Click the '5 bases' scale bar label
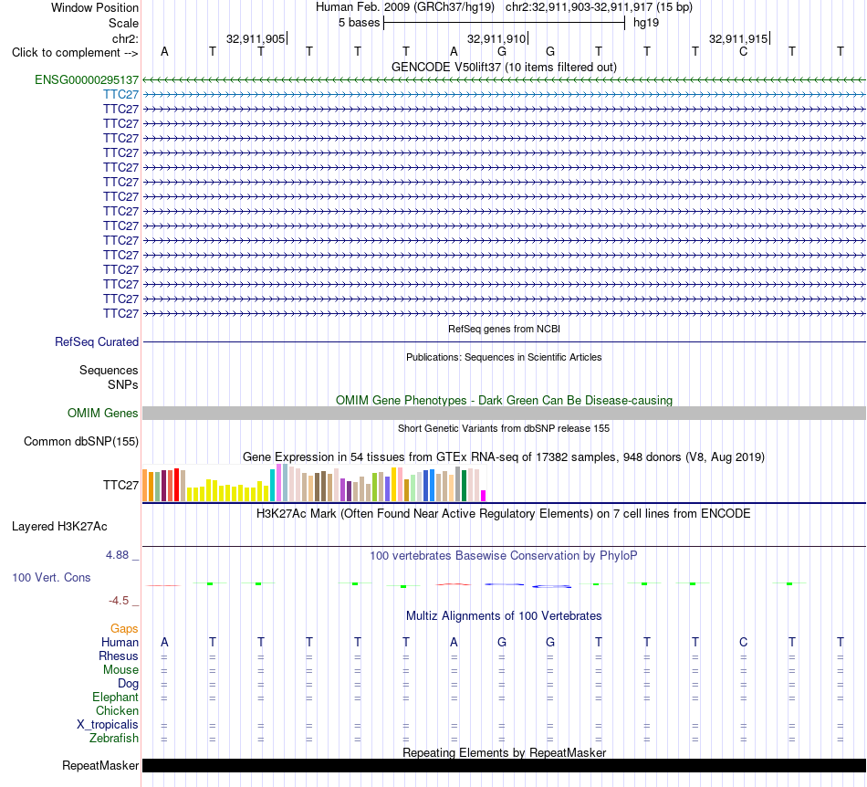The width and height of the screenshot is (867, 787). [x=360, y=23]
